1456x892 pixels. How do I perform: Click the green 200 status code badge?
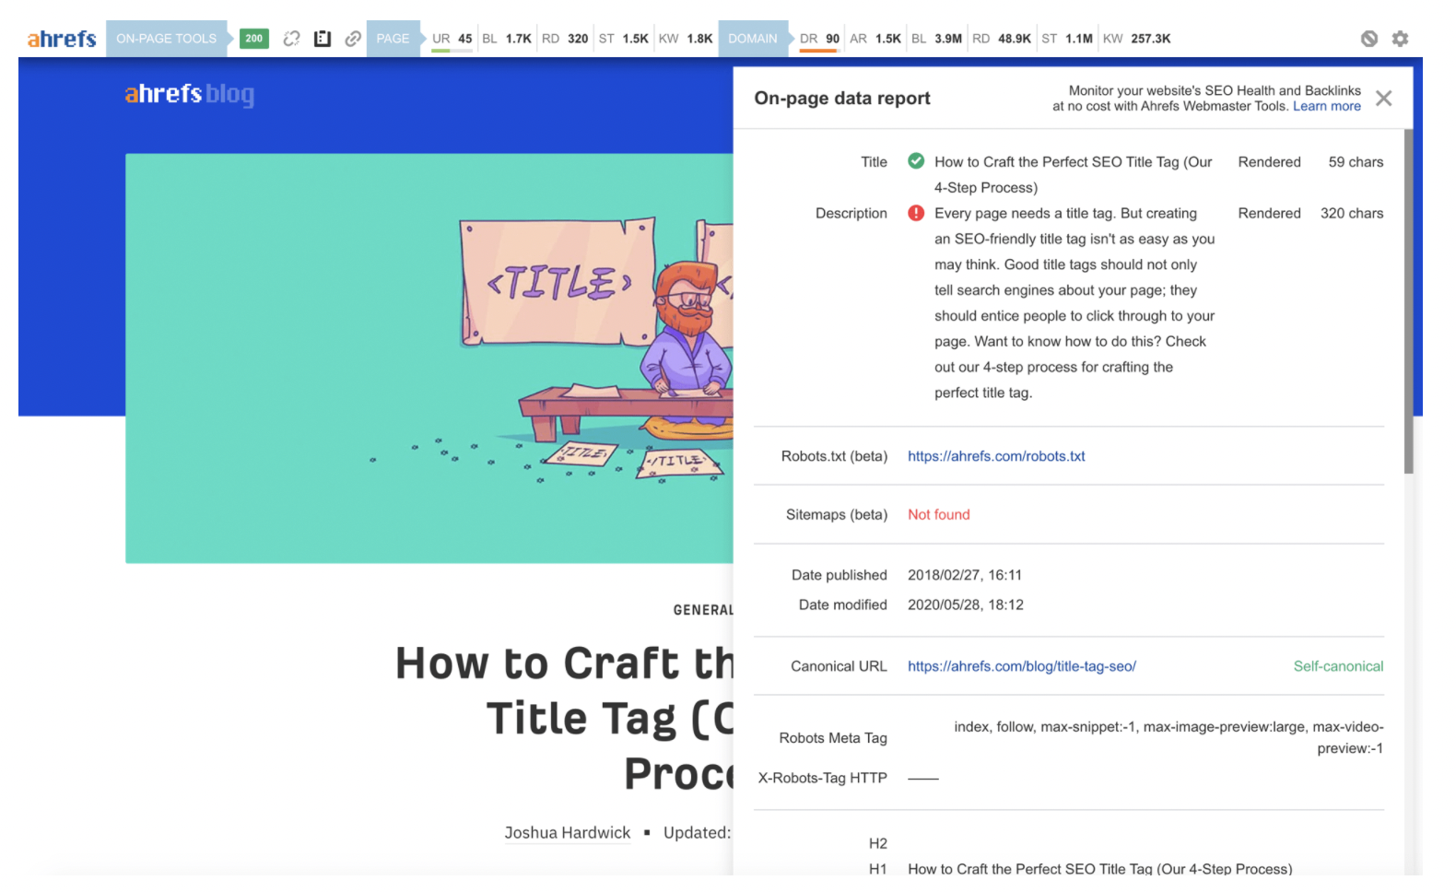click(253, 39)
